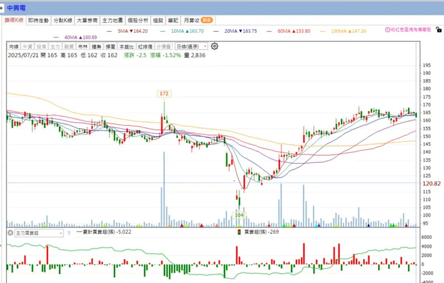Toggle the 外資 overlay button

(28, 46)
